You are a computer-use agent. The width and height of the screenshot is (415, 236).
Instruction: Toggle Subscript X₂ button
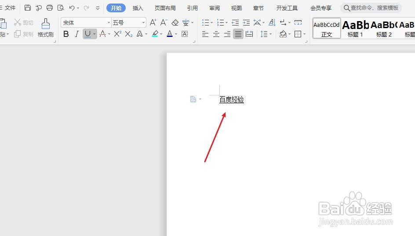pyautogui.click(x=129, y=34)
